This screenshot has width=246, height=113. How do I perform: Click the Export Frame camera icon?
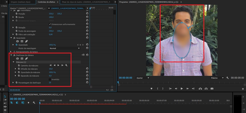[x=212, y=89]
